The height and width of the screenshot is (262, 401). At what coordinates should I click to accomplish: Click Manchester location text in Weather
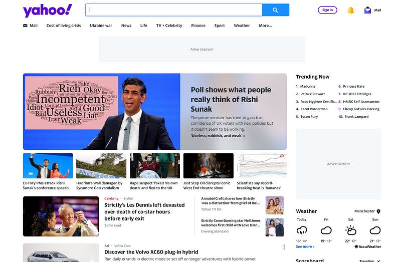pos(364,211)
